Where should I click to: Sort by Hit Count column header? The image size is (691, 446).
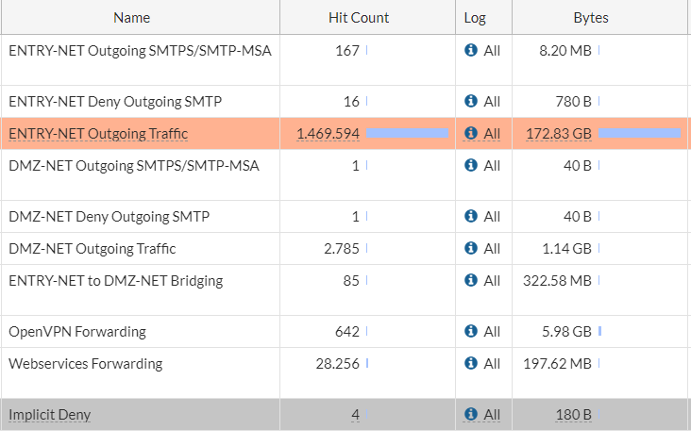tap(359, 18)
